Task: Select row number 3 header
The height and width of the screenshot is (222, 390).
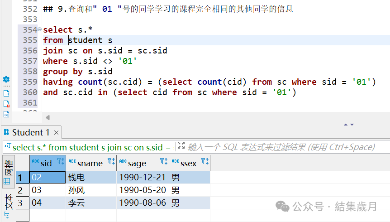Action: (x=22, y=203)
